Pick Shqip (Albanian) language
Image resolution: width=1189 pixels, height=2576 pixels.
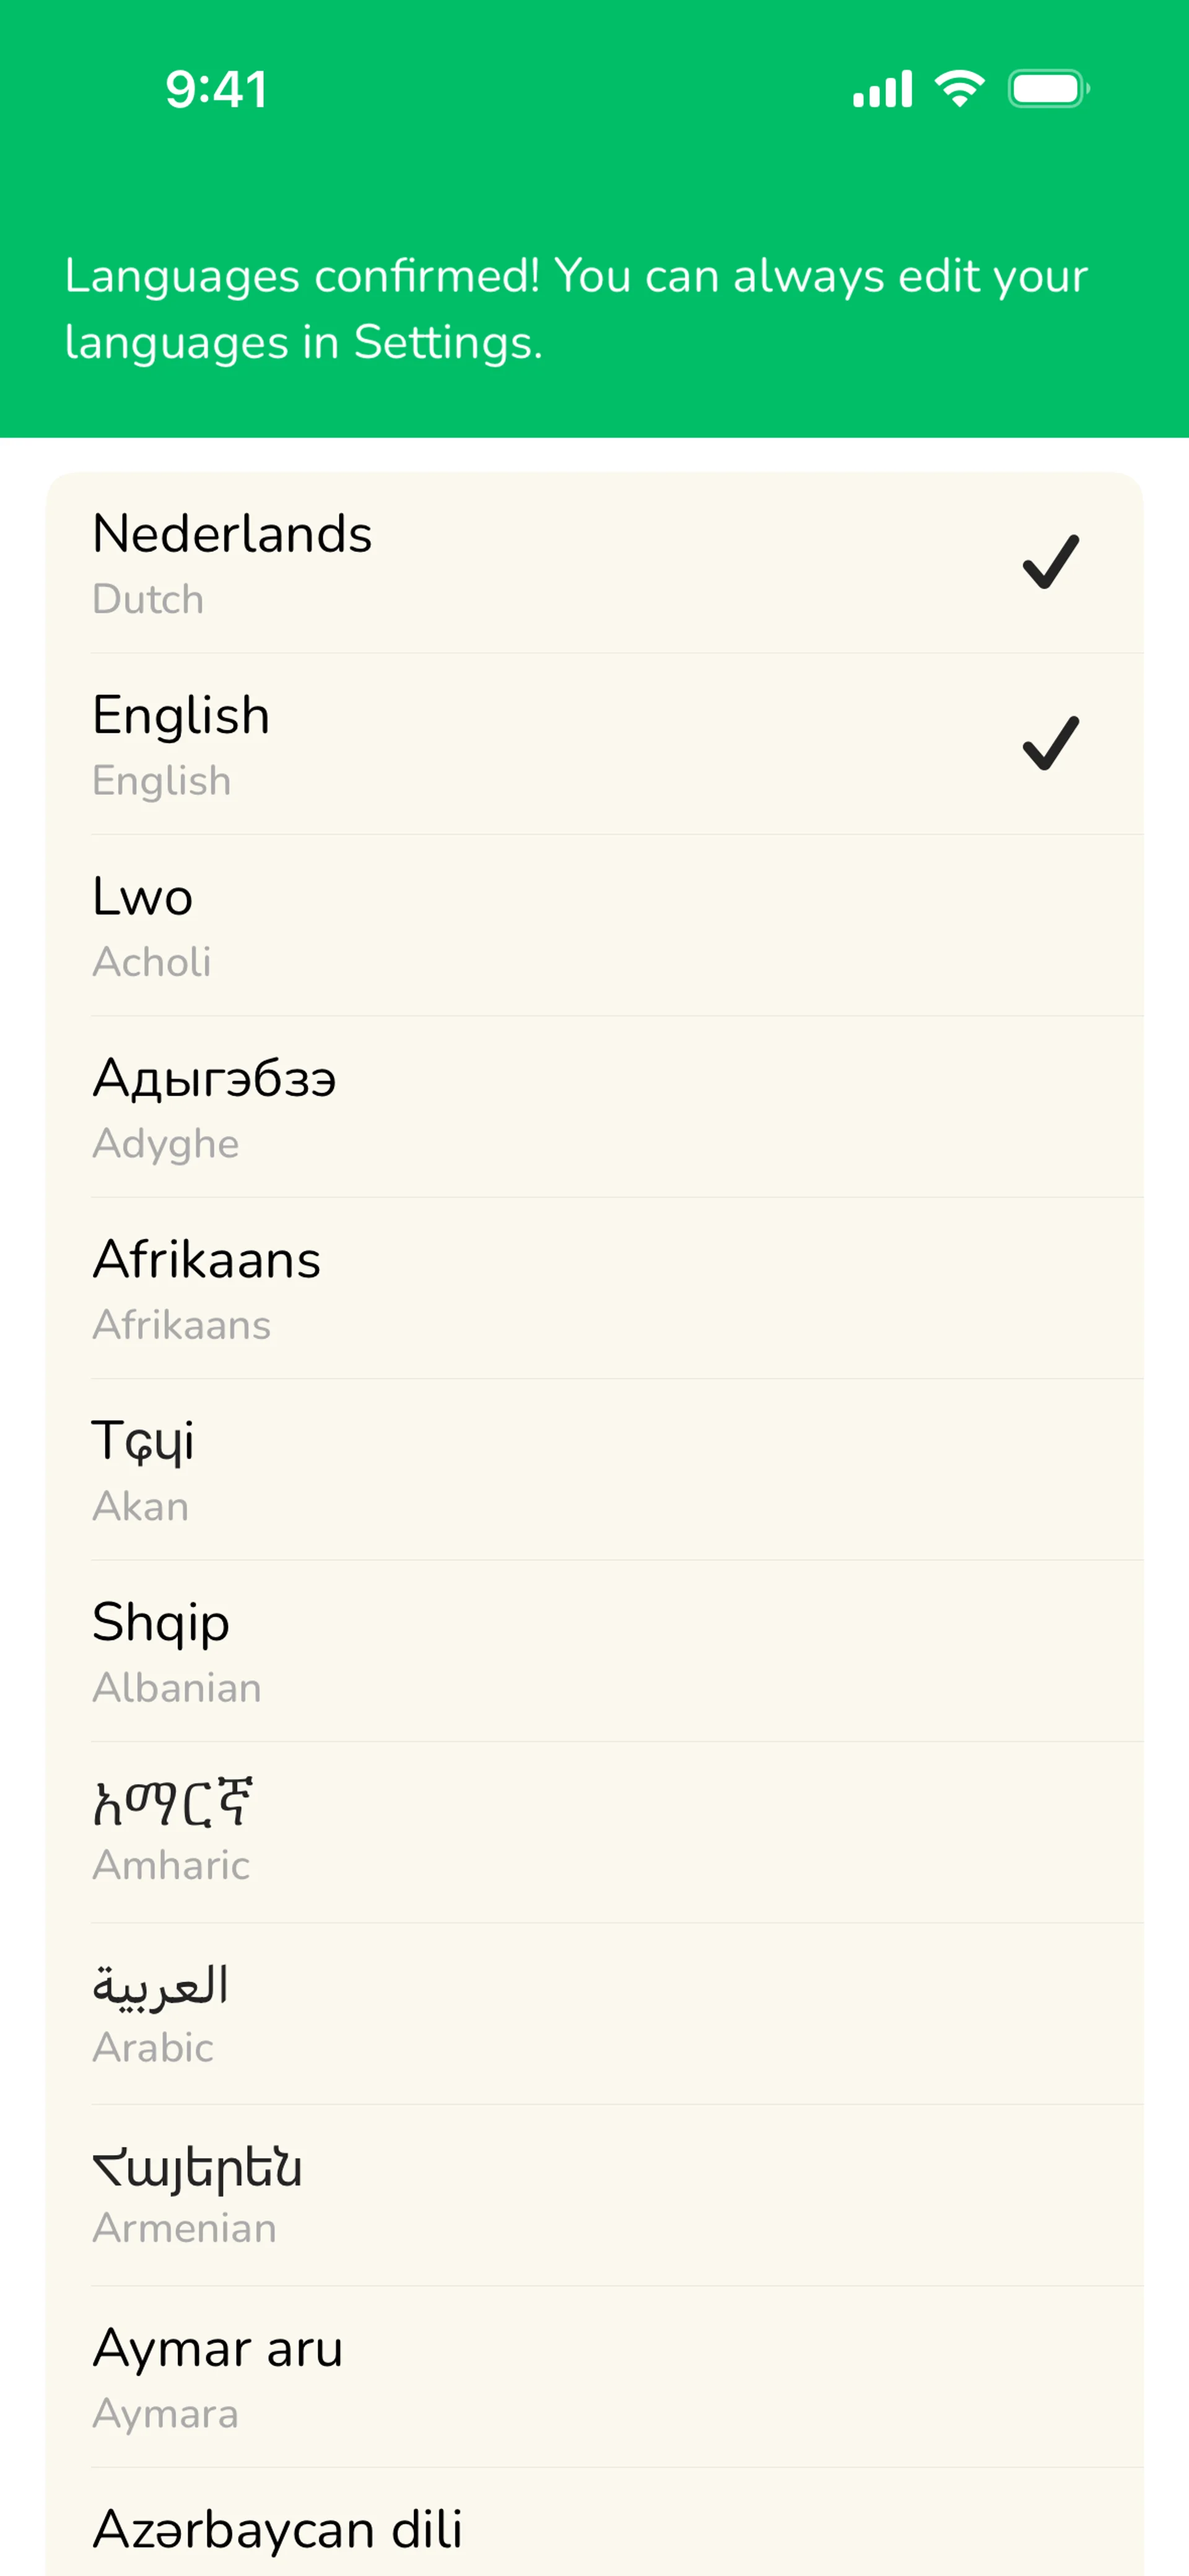coord(594,1651)
